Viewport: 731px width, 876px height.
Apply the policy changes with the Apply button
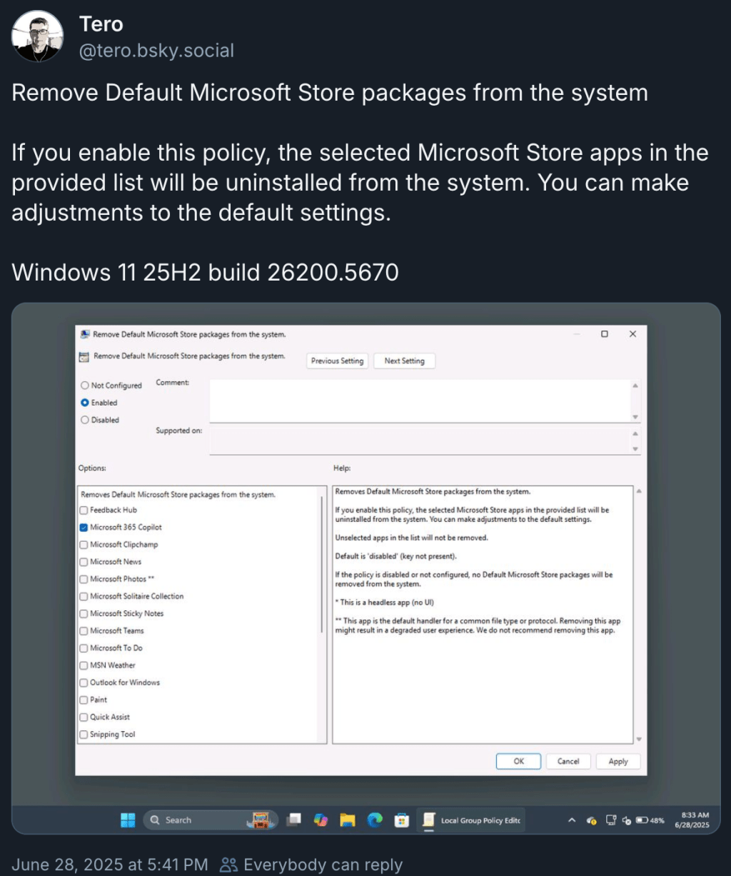617,761
